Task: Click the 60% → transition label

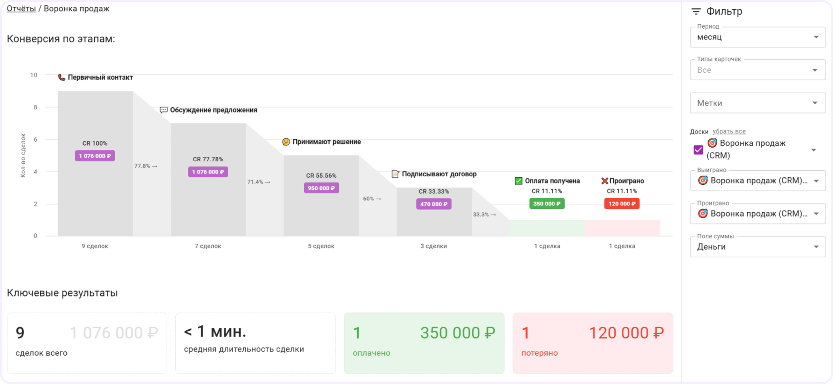Action: pos(372,198)
